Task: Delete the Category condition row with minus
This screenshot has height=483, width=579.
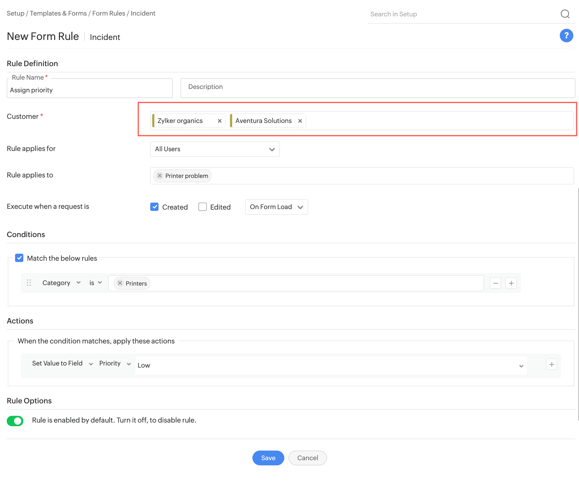Action: pyautogui.click(x=495, y=283)
